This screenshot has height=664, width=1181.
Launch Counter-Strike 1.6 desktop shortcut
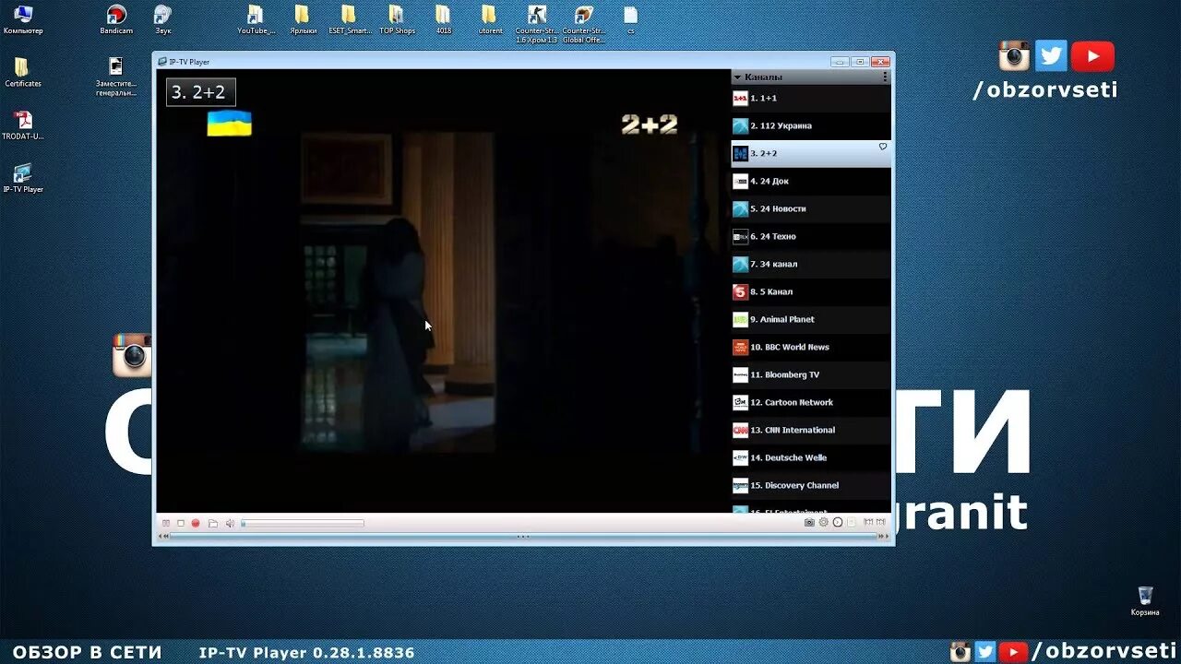537,23
